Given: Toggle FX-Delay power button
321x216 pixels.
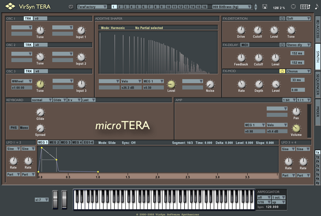Looking at the screenshot, I should 282,45.
